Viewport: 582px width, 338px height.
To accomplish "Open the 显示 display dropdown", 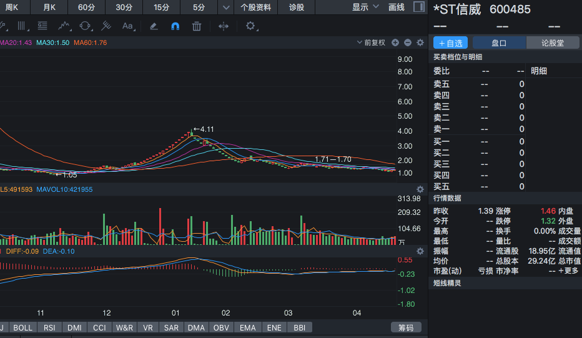I will click(x=365, y=7).
